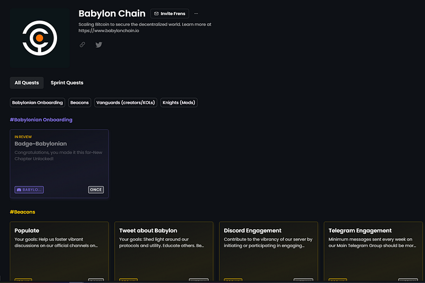Filter by Beacons category tag
The height and width of the screenshot is (283, 425).
pos(80,102)
